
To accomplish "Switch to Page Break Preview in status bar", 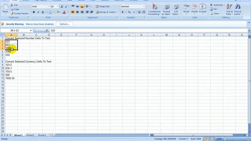I will [x=213, y=139].
